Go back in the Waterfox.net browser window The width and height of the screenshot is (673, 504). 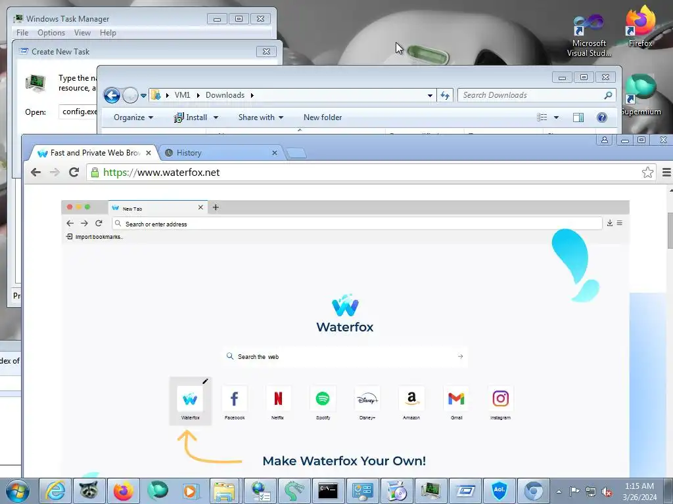click(35, 173)
